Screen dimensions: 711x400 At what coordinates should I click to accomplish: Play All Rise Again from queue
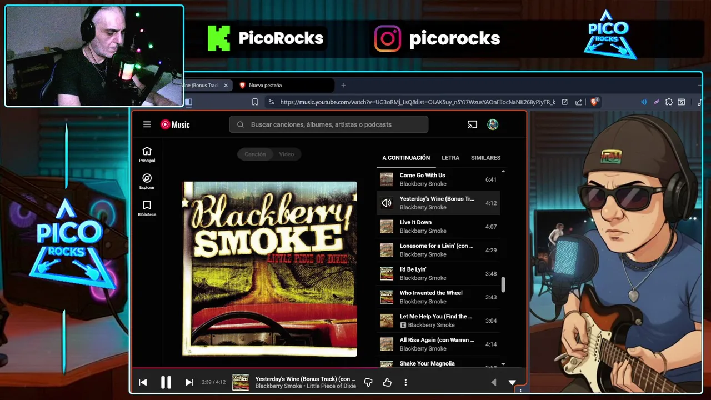[438, 344]
